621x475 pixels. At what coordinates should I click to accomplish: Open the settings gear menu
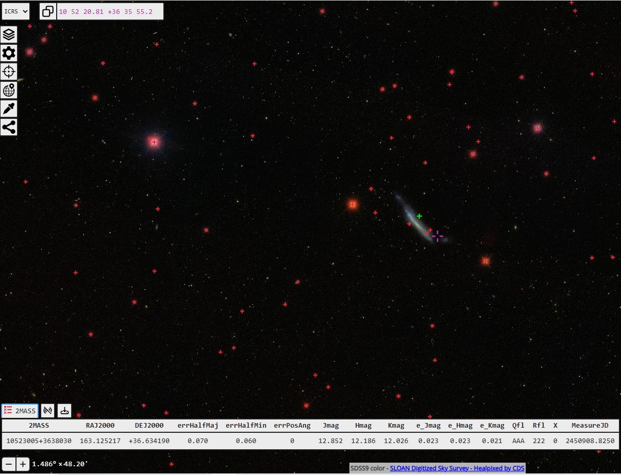pyautogui.click(x=9, y=53)
